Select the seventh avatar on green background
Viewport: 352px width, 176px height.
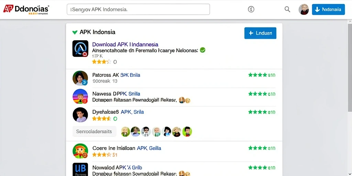point(187,132)
